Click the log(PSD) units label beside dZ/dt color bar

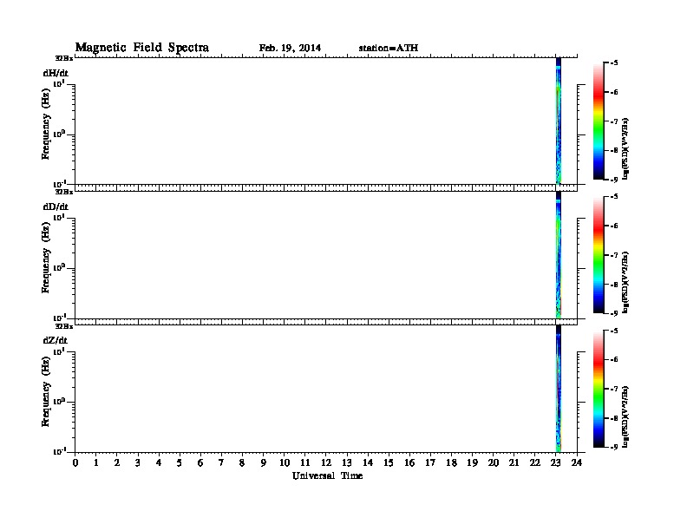click(625, 416)
